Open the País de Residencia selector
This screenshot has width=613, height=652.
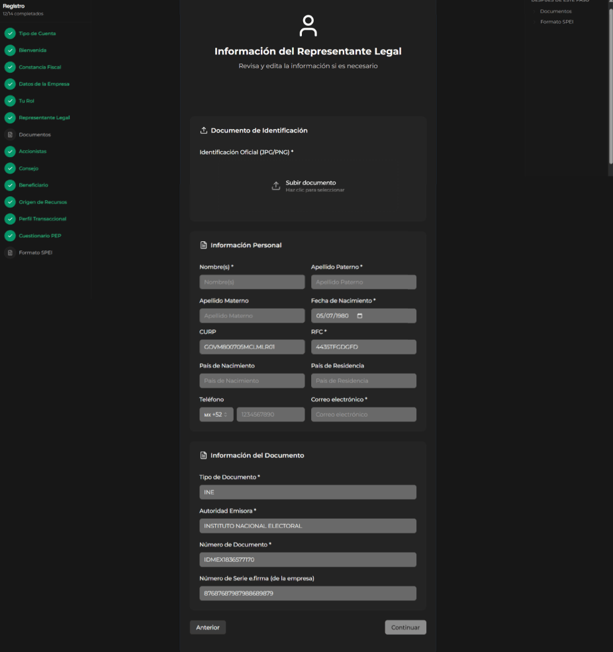pos(363,381)
